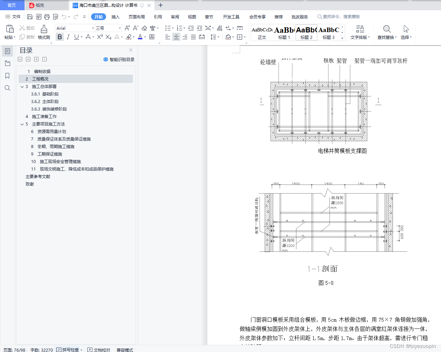Click the Undo arrow icon
Screen dimensions: 441x352
point(64,17)
